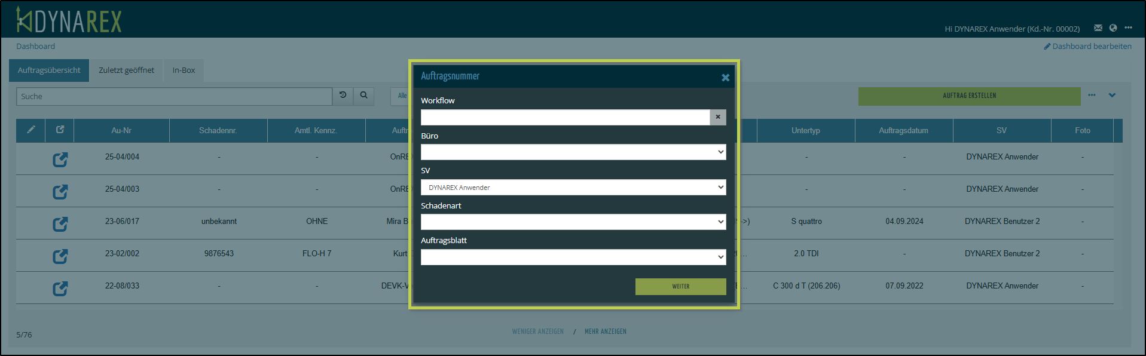The width and height of the screenshot is (1146, 356).
Task: Open the messages envelope icon in header
Action: pos(1098,28)
